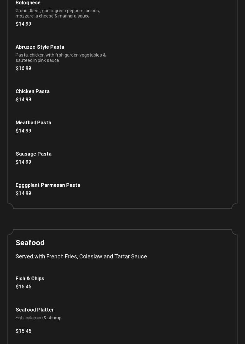
Task: Click the Served with French Fries subtitle
Action: [x=81, y=257]
